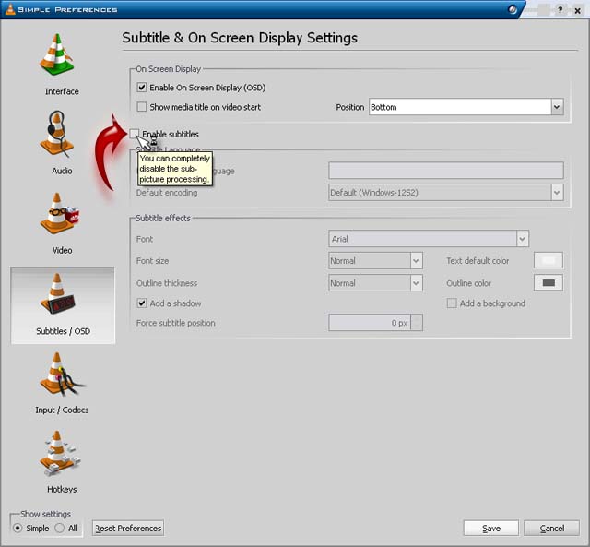590x547 pixels.
Task: Check Show media title on video start
Action: pos(142,107)
